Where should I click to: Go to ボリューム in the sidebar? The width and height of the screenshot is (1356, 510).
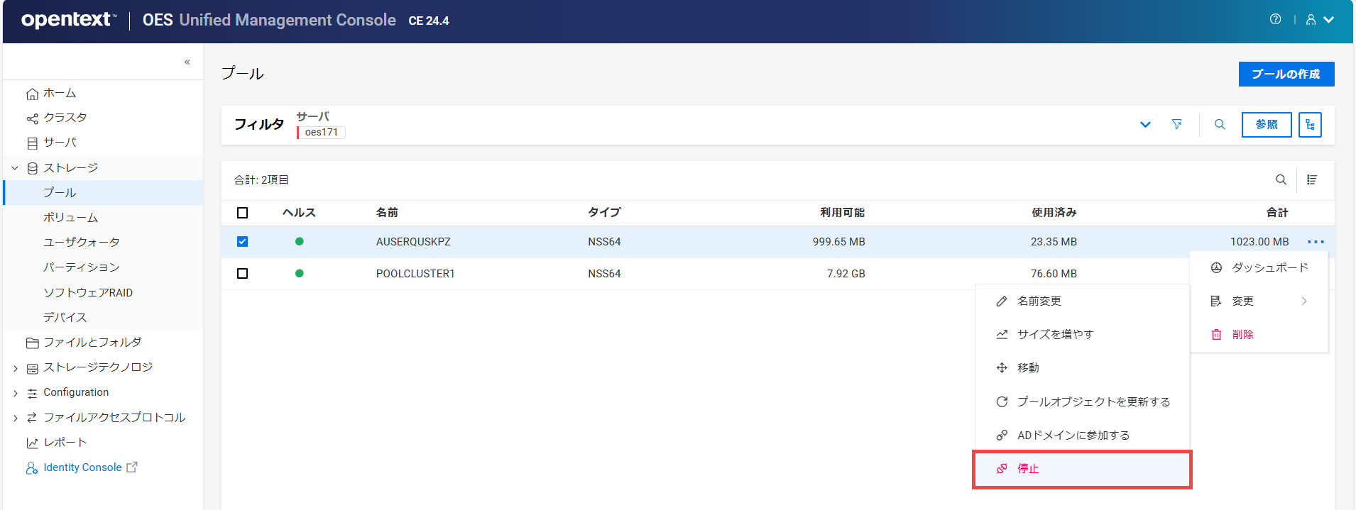click(x=70, y=218)
